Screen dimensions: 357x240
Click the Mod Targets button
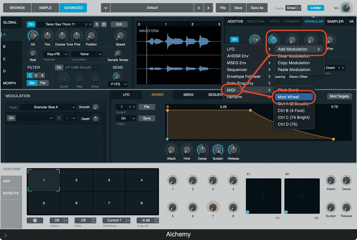(339, 96)
